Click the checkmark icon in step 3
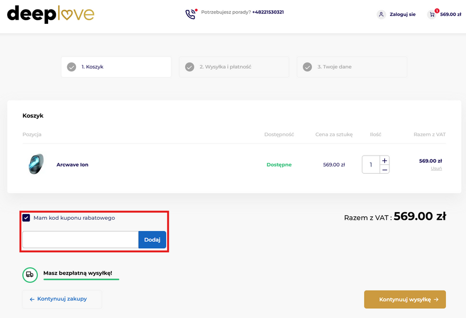This screenshot has height=318, width=466. [308, 67]
